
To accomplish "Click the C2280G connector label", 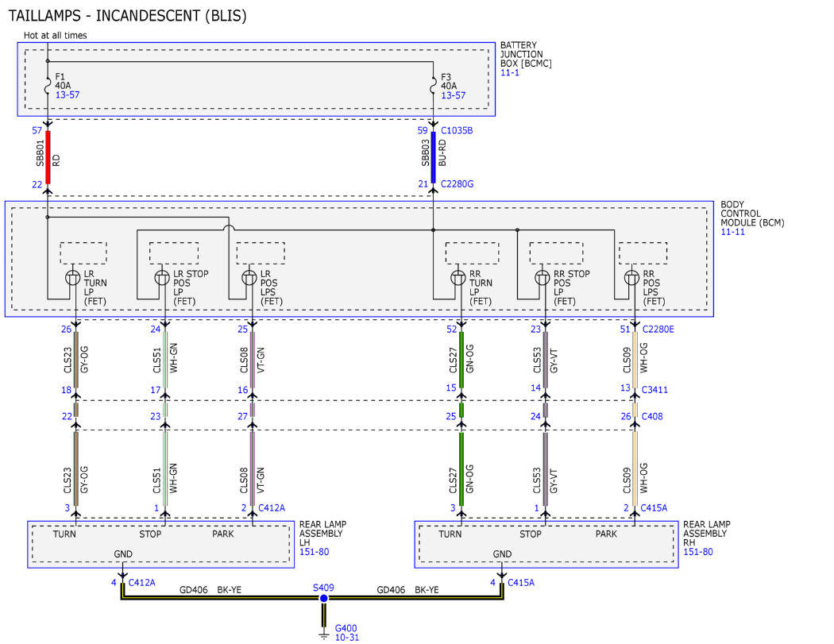I will (x=457, y=184).
